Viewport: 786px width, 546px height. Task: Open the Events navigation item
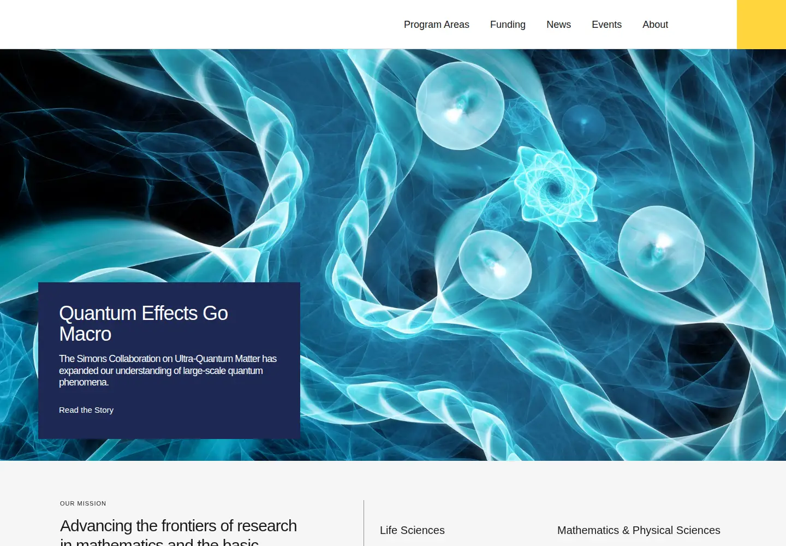606,25
